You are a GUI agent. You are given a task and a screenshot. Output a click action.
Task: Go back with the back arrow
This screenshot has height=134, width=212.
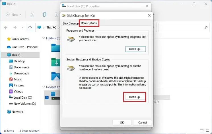(6, 27)
